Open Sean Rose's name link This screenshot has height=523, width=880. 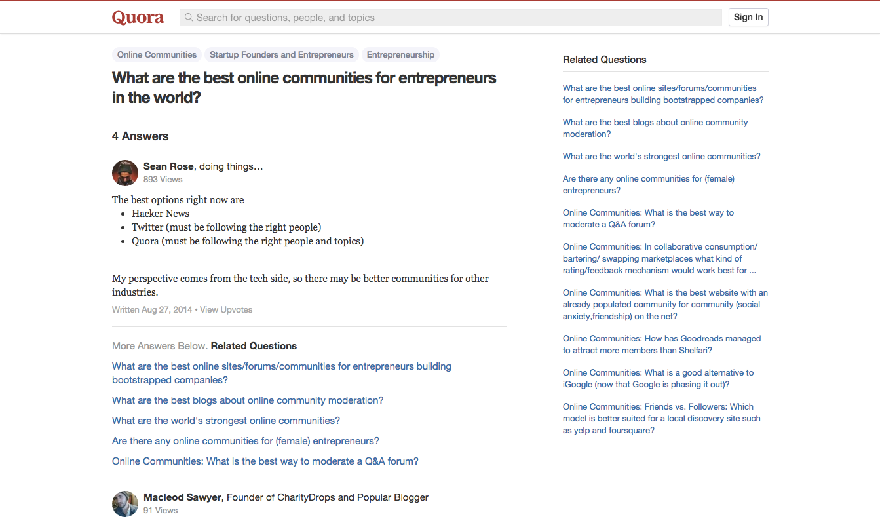click(168, 166)
